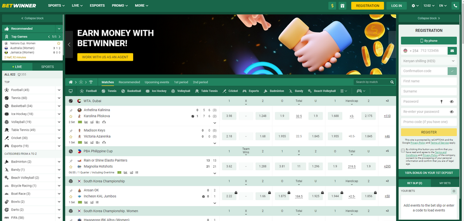Filter matches by Beach Volleyball in sport bar
The height and width of the screenshot is (221, 464).
pos(322,91)
